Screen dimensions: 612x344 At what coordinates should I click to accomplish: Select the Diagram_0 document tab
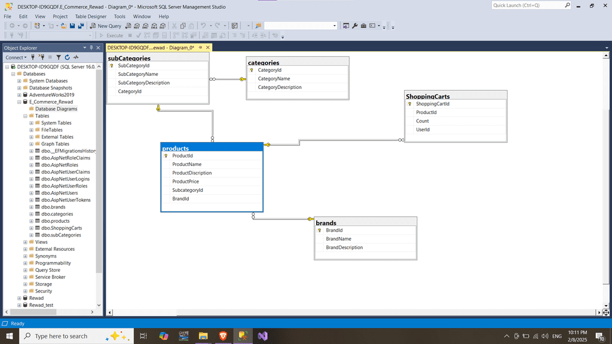tap(151, 48)
